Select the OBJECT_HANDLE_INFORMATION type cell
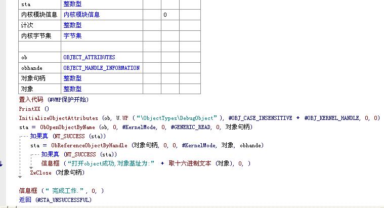The height and width of the screenshot is (208, 384). pyautogui.click(x=101, y=68)
